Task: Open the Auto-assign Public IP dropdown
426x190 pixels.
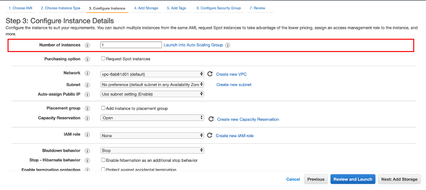Action: coord(152,94)
